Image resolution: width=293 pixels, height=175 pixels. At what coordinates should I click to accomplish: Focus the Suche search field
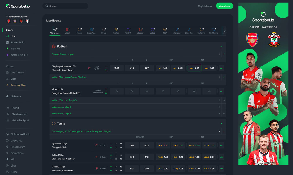click(65, 6)
